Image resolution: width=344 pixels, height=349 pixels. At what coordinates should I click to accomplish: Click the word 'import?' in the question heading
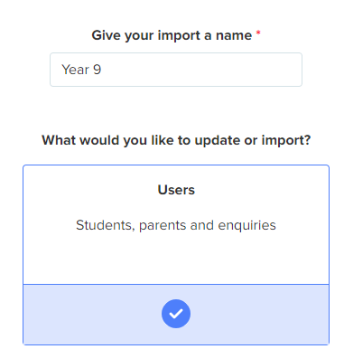pyautogui.click(x=286, y=141)
